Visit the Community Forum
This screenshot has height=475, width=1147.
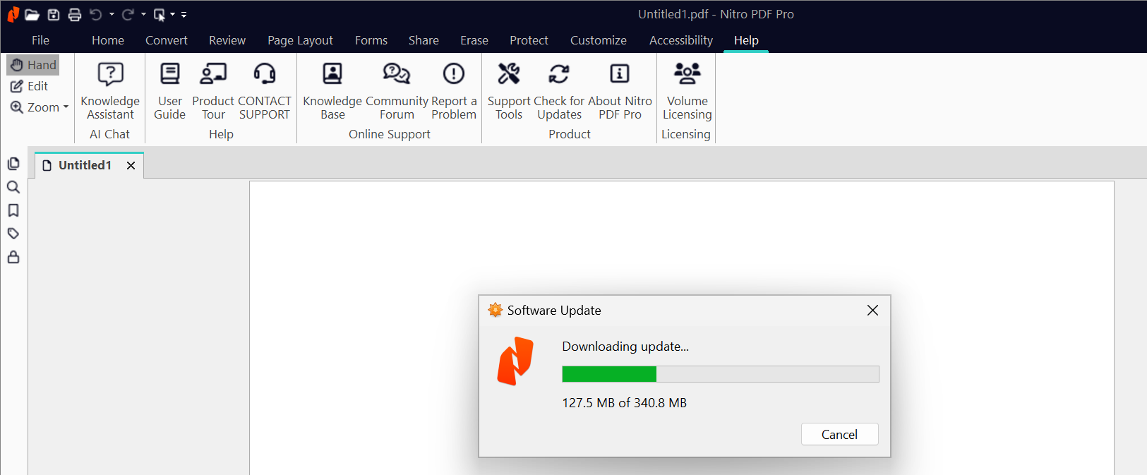click(397, 91)
